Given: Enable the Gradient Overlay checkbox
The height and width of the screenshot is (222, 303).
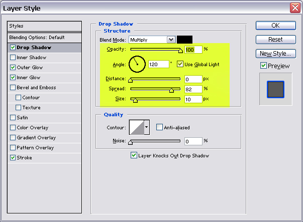Looking at the screenshot, I should point(13,138).
